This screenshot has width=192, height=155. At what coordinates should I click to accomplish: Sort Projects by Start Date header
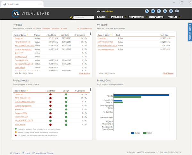pyautogui.click(x=52, y=35)
